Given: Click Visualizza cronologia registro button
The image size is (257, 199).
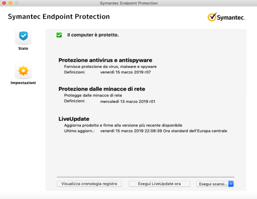Looking at the screenshot, I should [x=89, y=184].
